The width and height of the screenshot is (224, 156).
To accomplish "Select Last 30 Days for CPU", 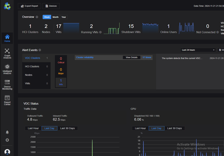I will [175, 128].
